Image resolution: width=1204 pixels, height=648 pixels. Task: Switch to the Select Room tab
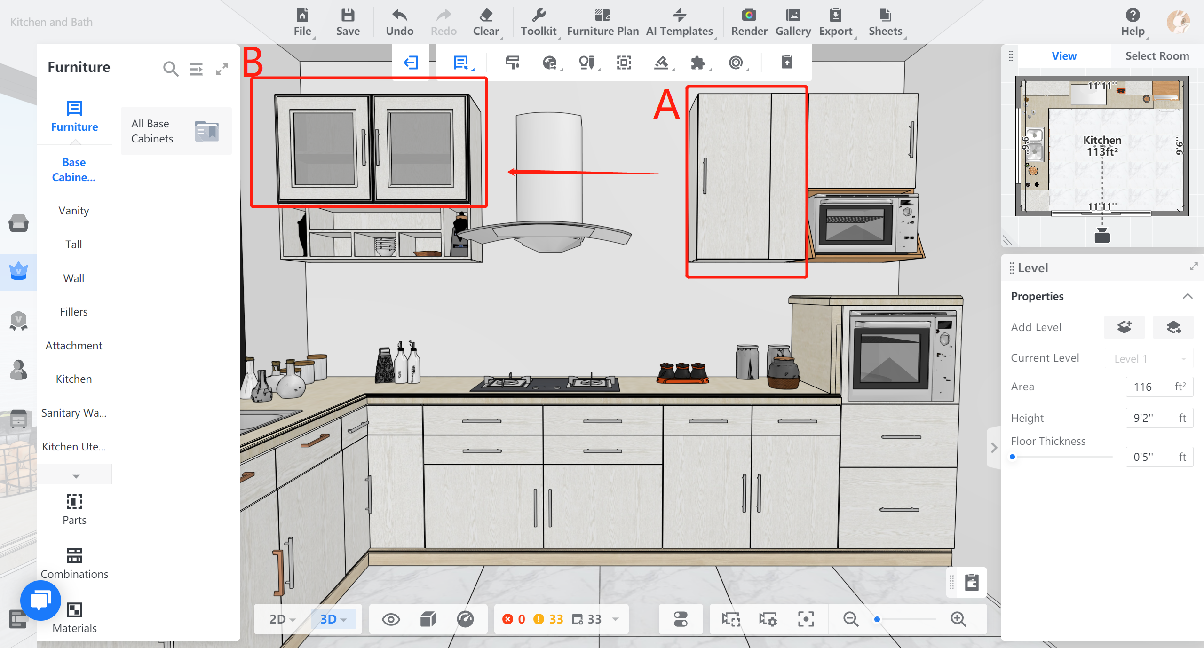1156,56
